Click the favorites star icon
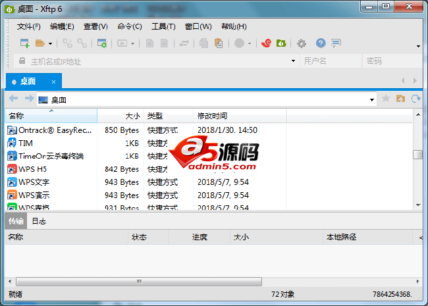 coord(386,98)
